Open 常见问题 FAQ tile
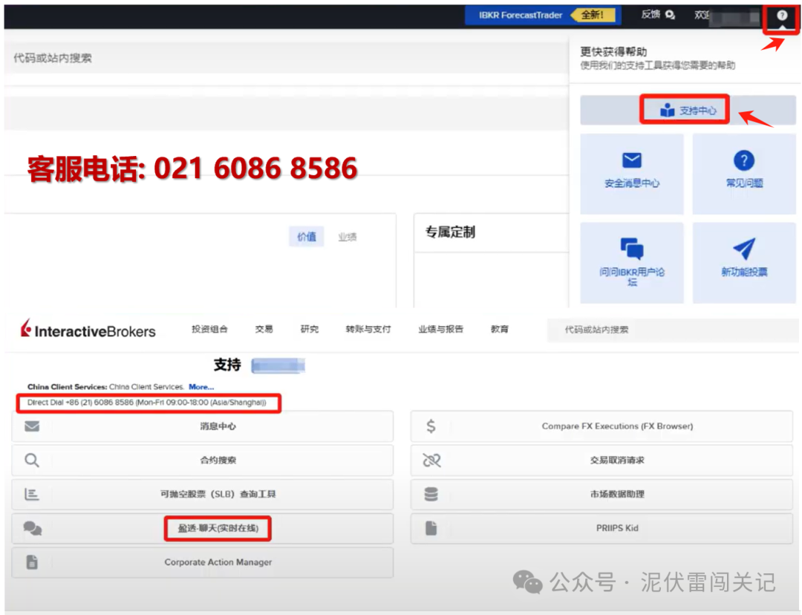 click(x=743, y=174)
